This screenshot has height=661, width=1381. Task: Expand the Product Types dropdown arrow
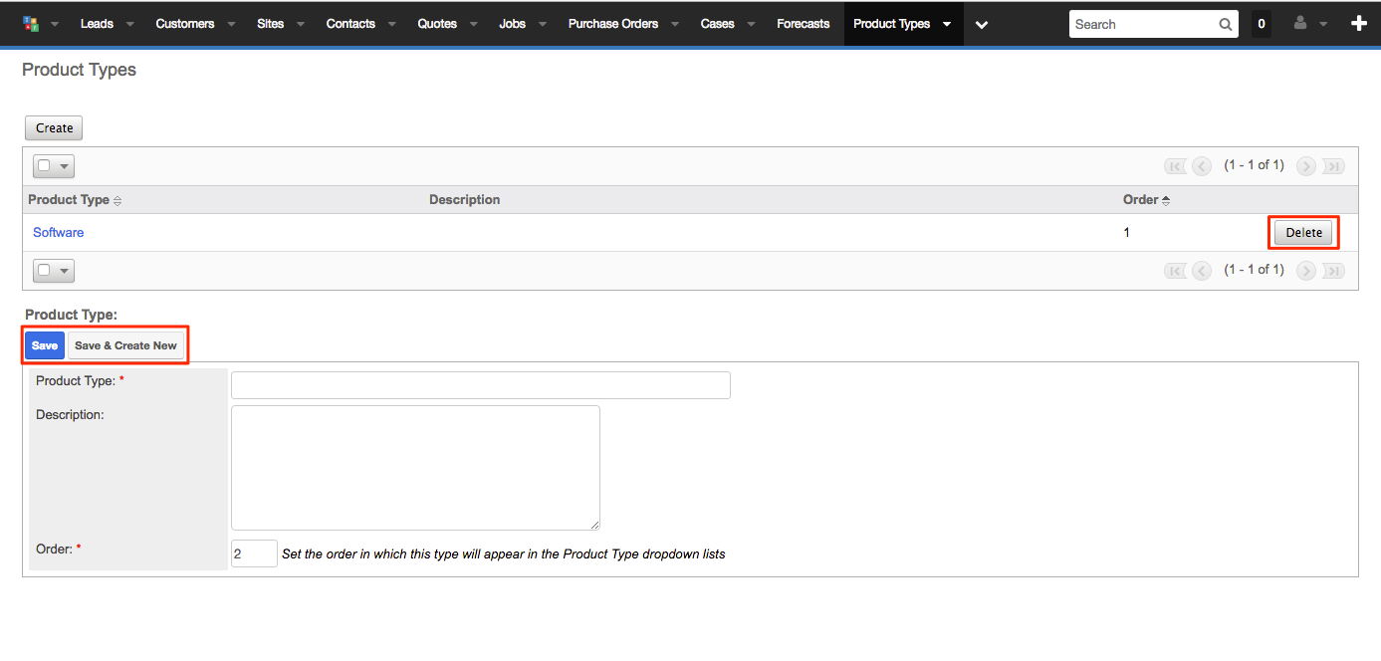pos(947,24)
